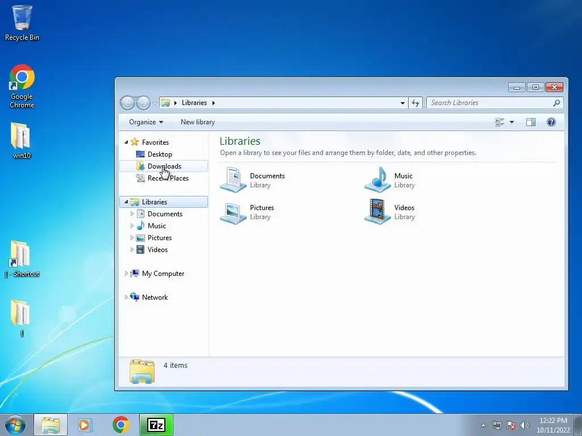Click the refresh button beside the address bar
The width and height of the screenshot is (582, 436).
pos(415,103)
